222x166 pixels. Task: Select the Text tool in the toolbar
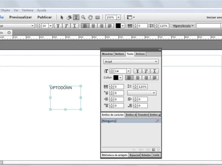click(x=76, y=17)
